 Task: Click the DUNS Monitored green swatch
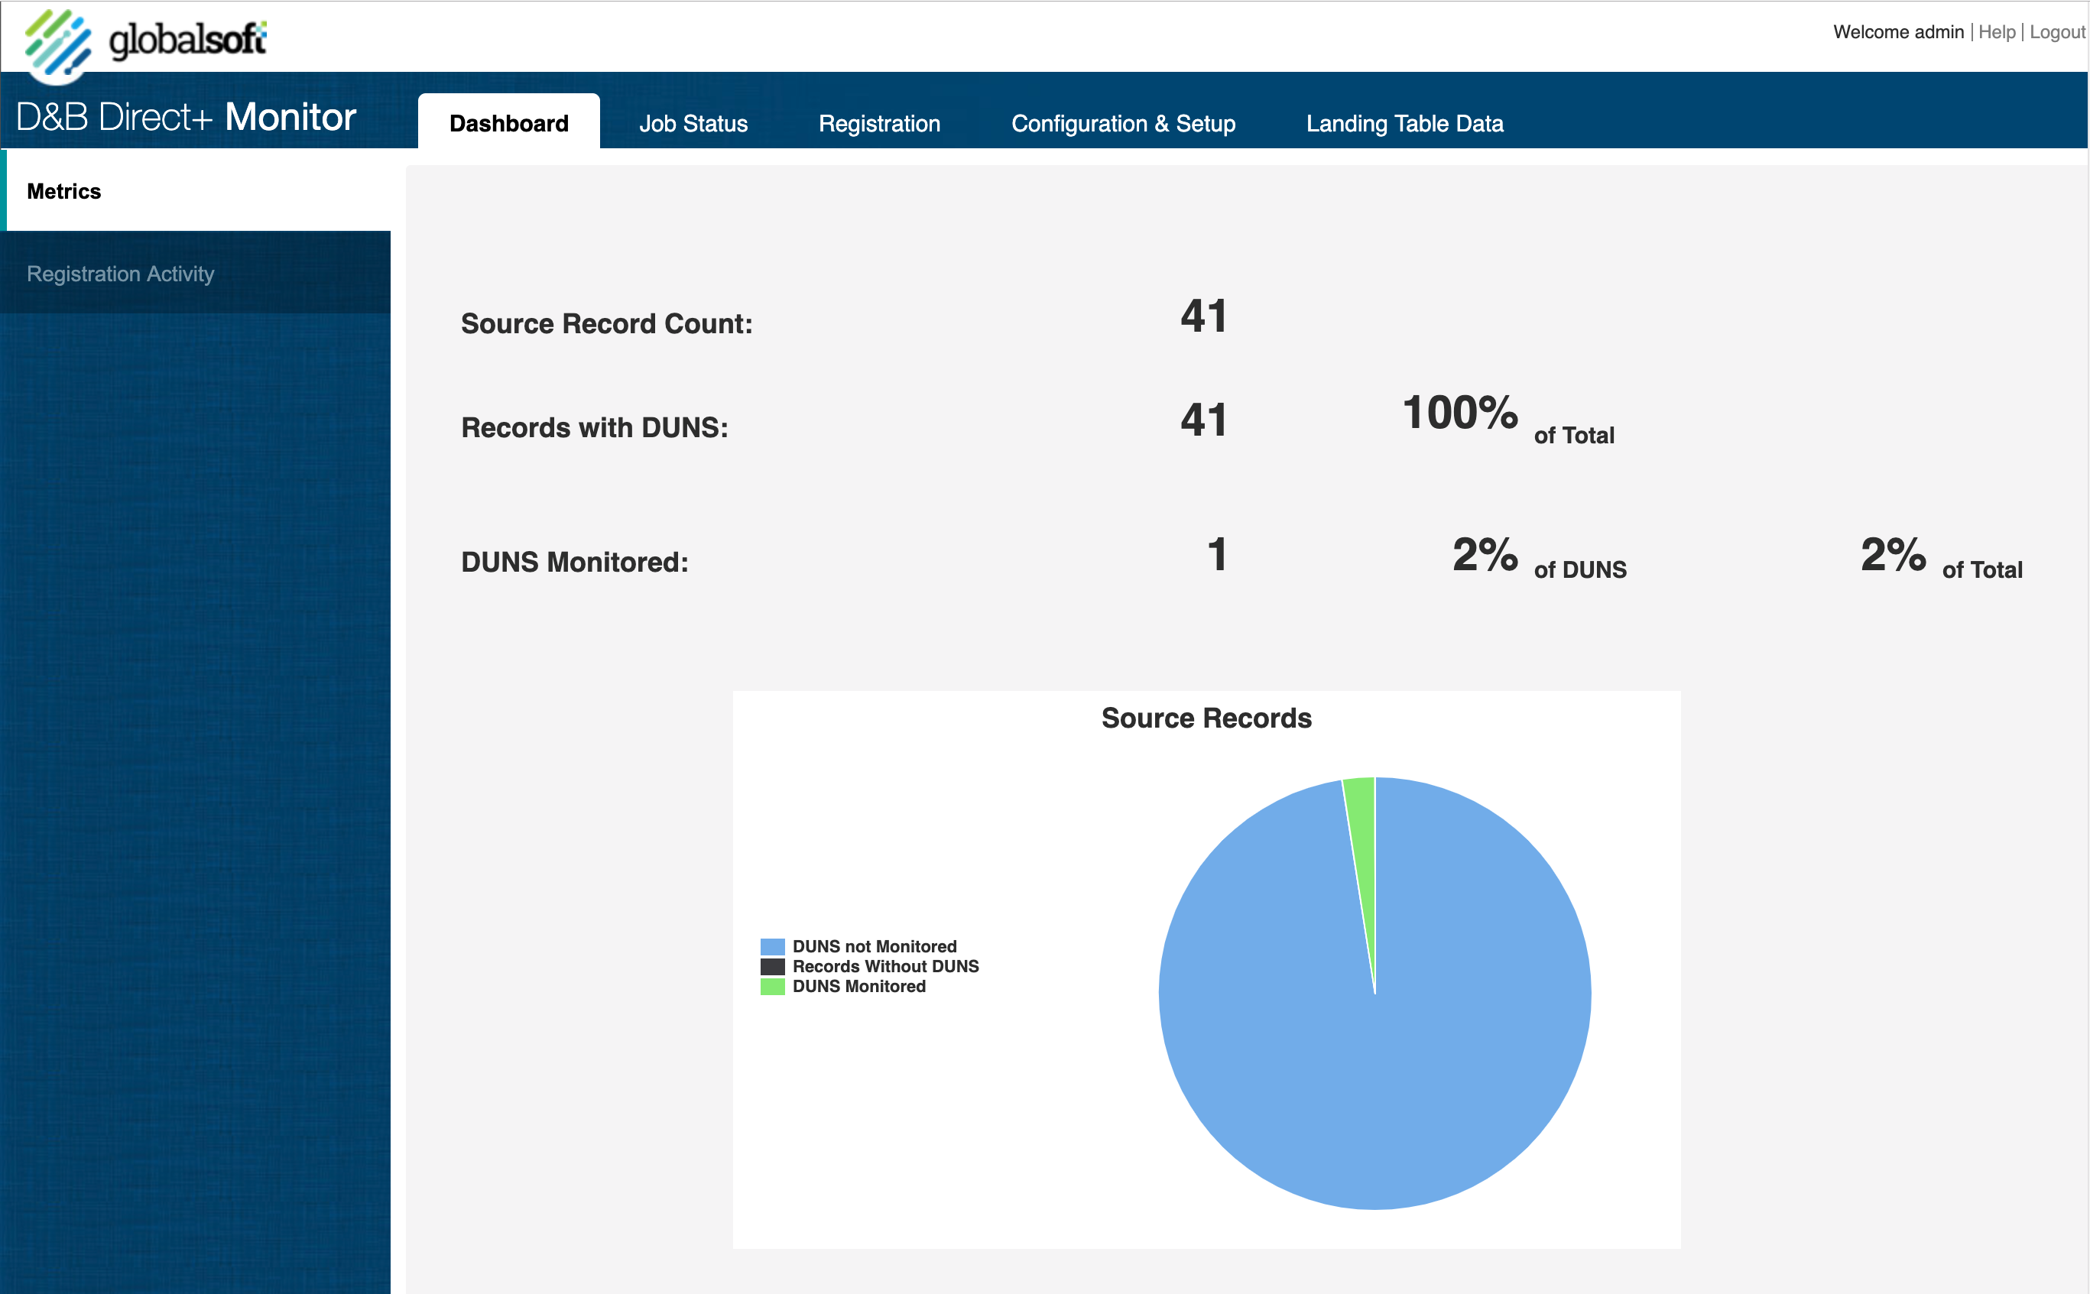(772, 987)
